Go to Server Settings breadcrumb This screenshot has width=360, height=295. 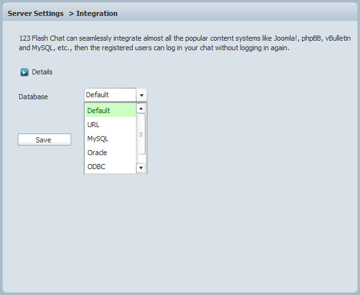(36, 13)
